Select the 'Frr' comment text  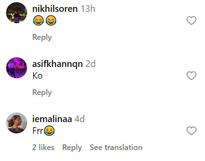[38, 131]
